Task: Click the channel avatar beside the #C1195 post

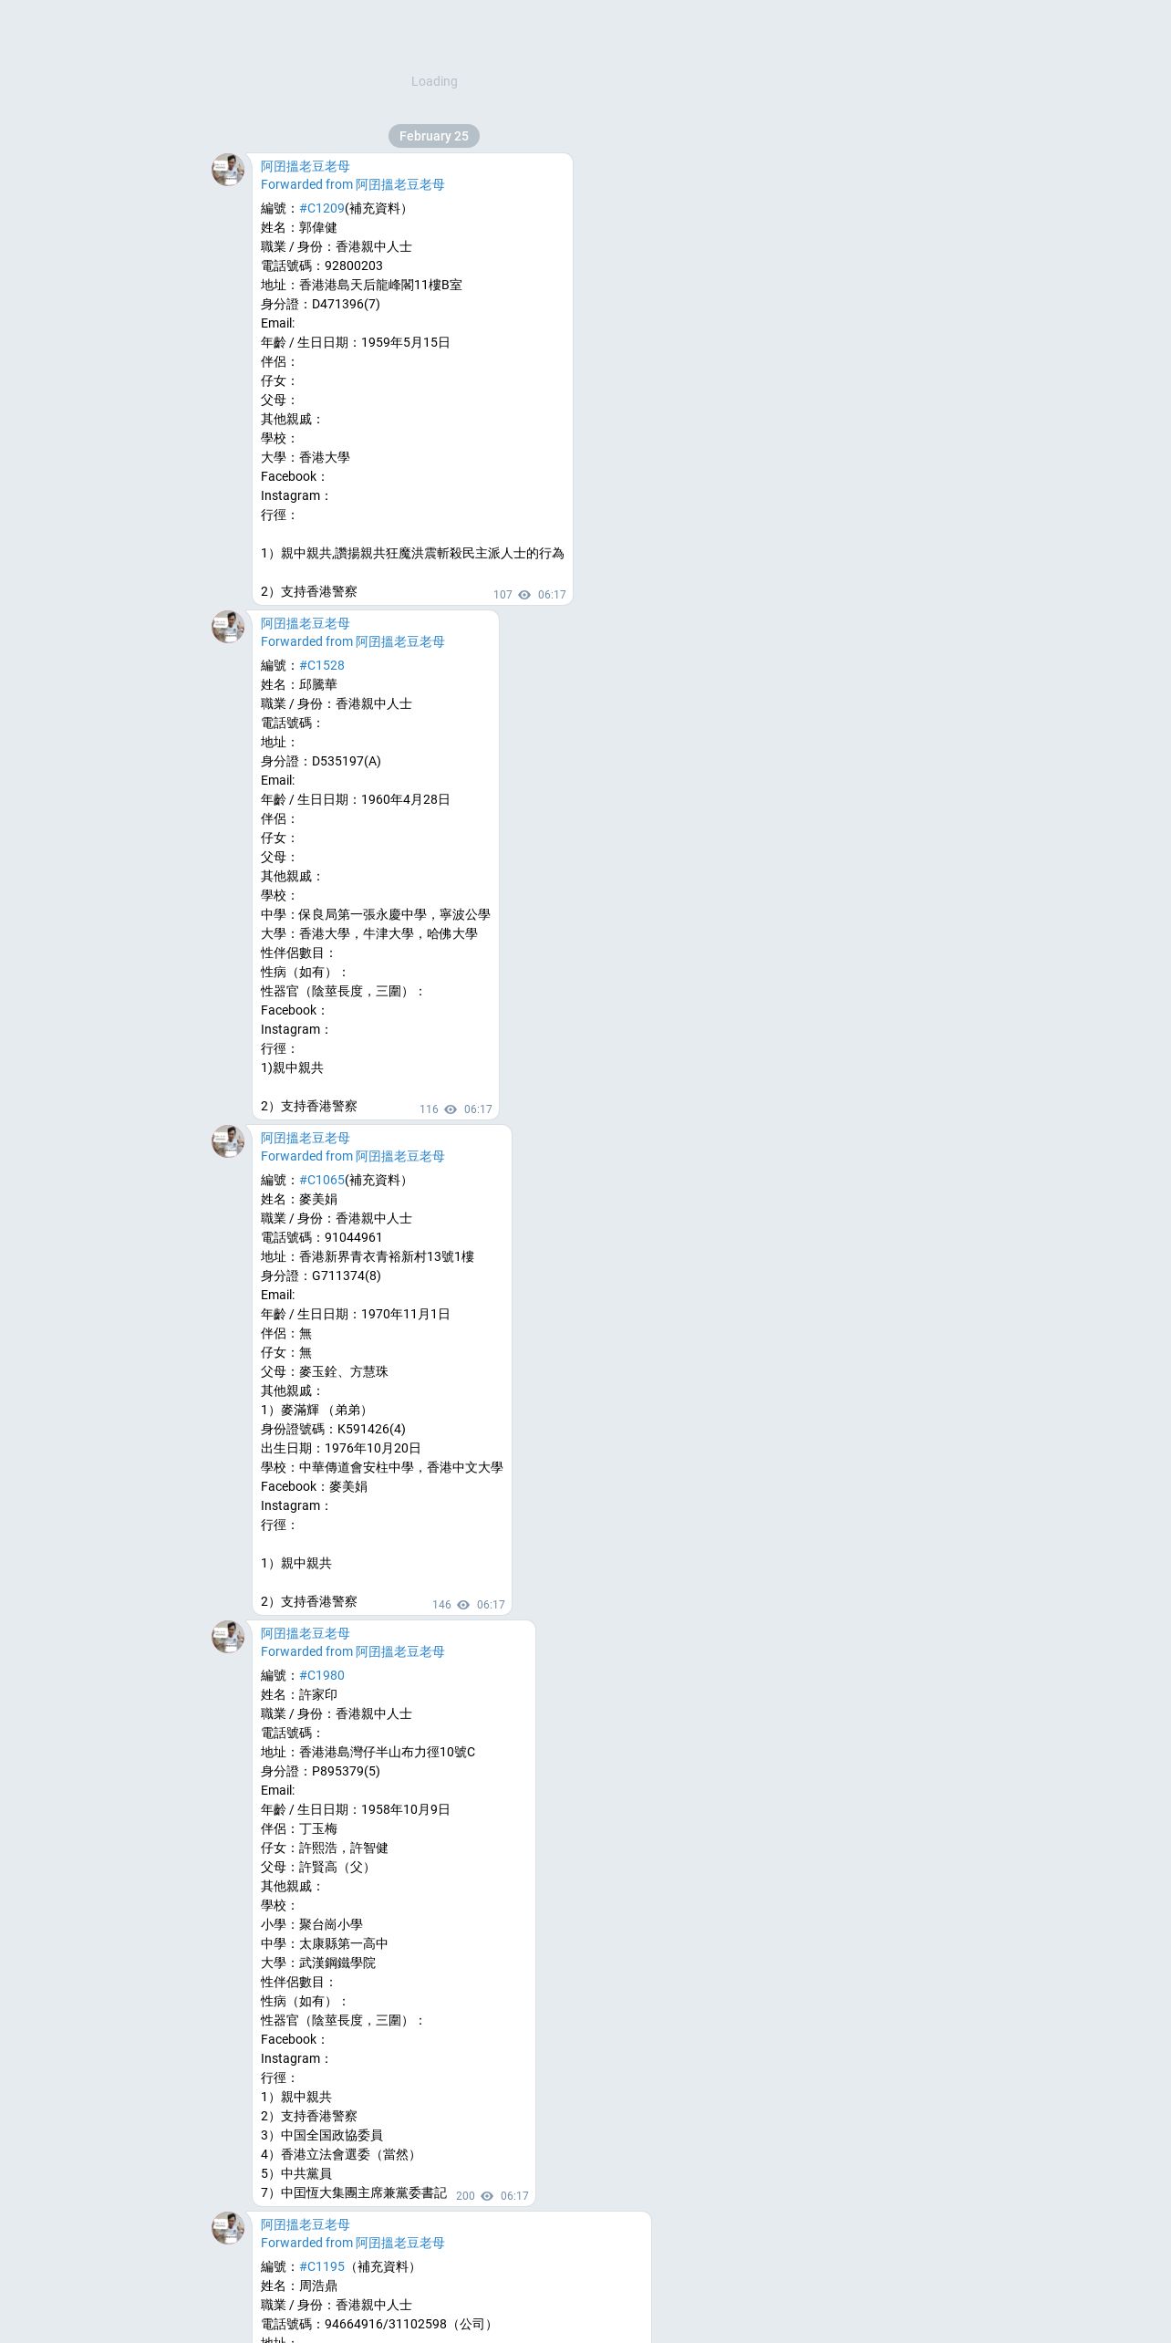Action: click(228, 2228)
